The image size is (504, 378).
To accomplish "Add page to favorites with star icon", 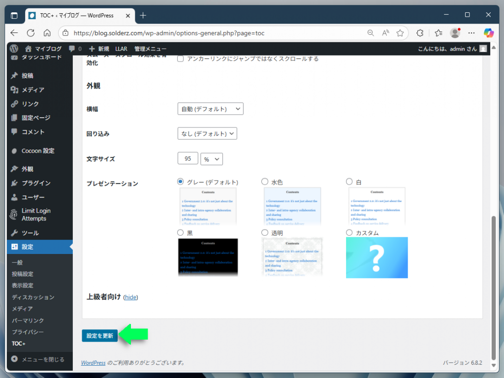I will click(x=400, y=33).
